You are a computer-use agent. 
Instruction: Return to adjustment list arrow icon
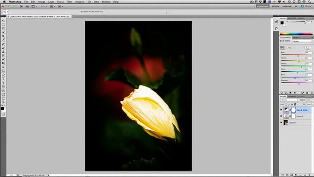282,93
